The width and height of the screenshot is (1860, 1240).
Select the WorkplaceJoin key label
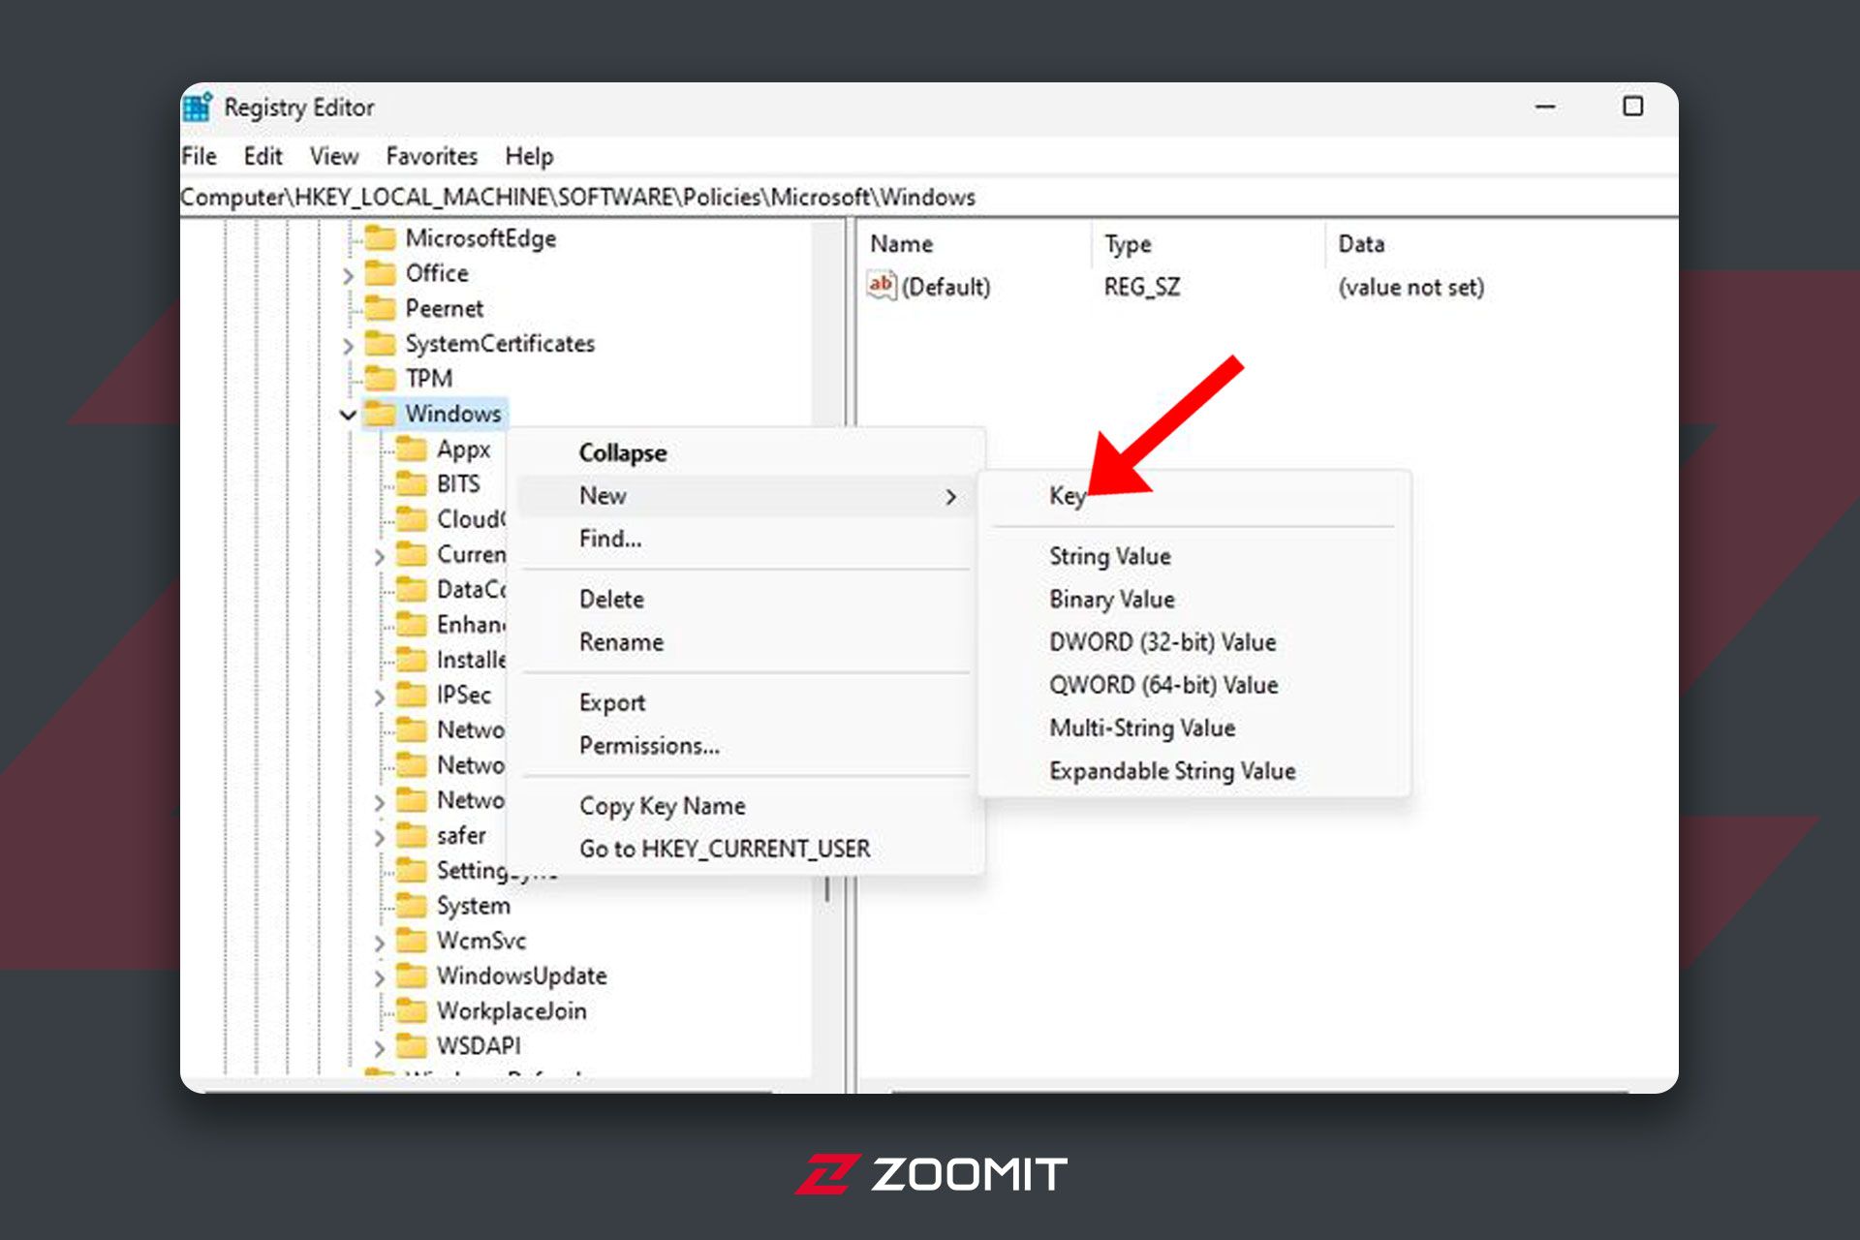click(511, 1011)
